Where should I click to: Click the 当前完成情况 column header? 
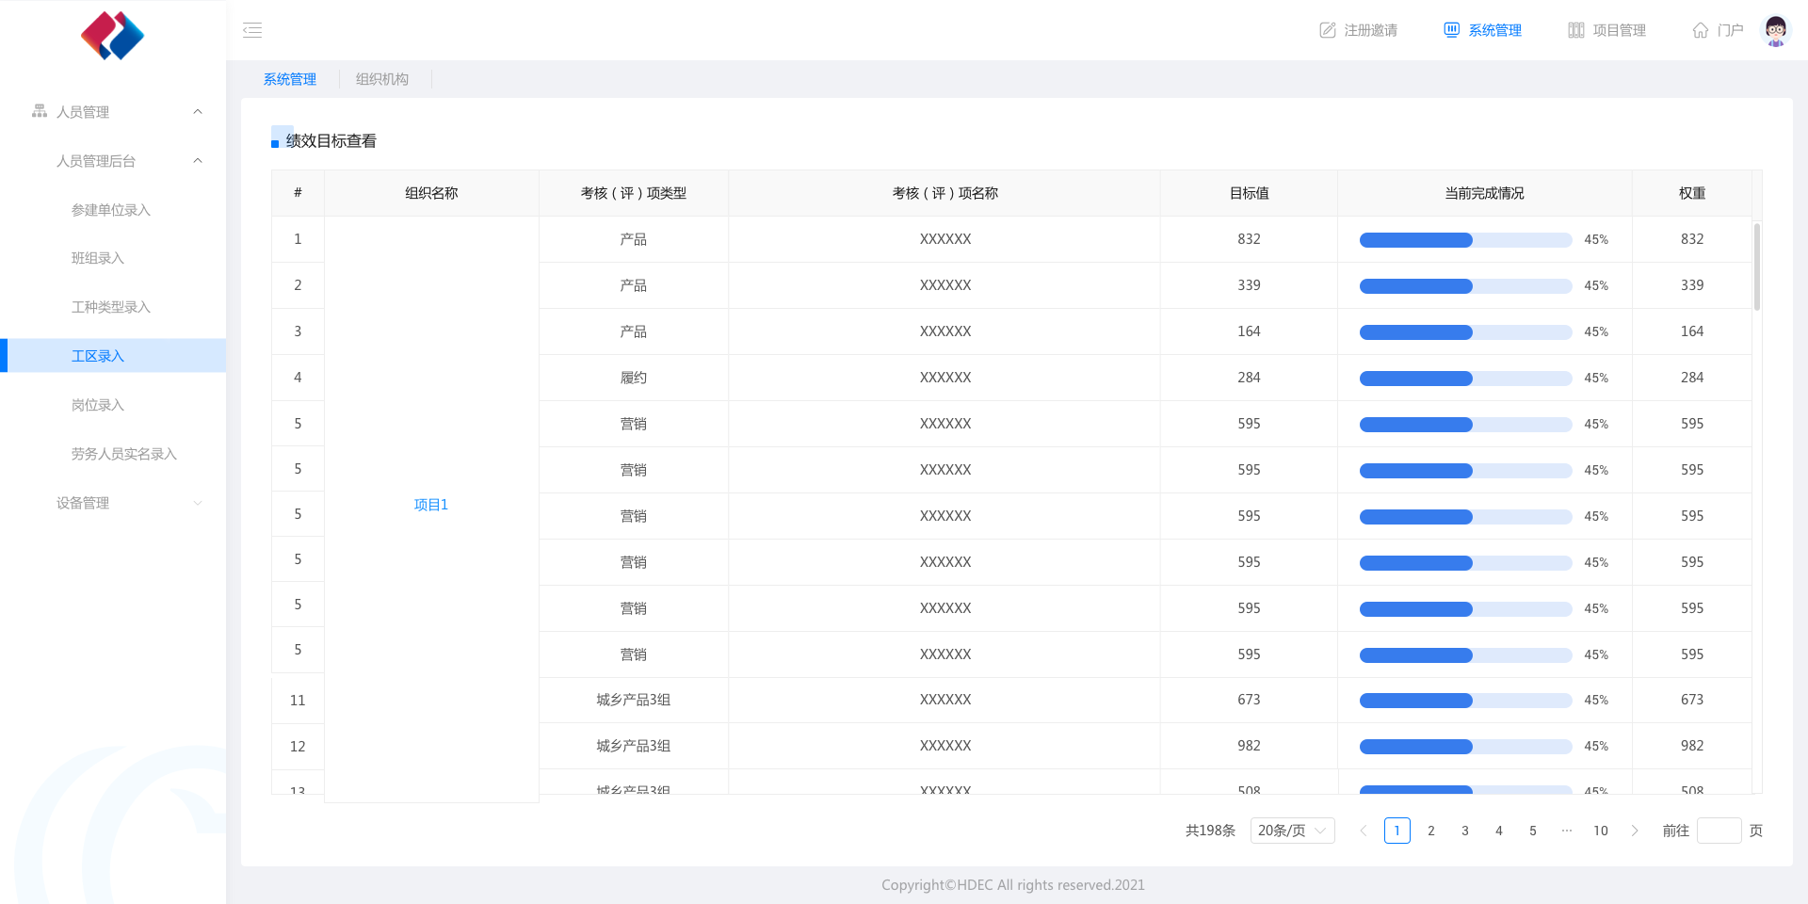coord(1485,193)
